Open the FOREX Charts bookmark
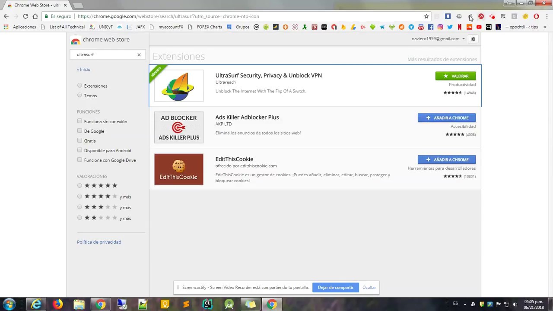Screen dimensions: 553x311 (x=205, y=27)
